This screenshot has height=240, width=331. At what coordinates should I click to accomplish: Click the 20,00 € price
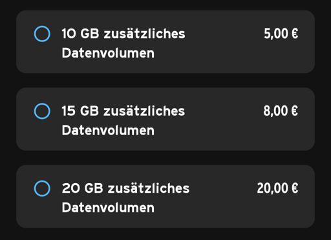pos(277,188)
